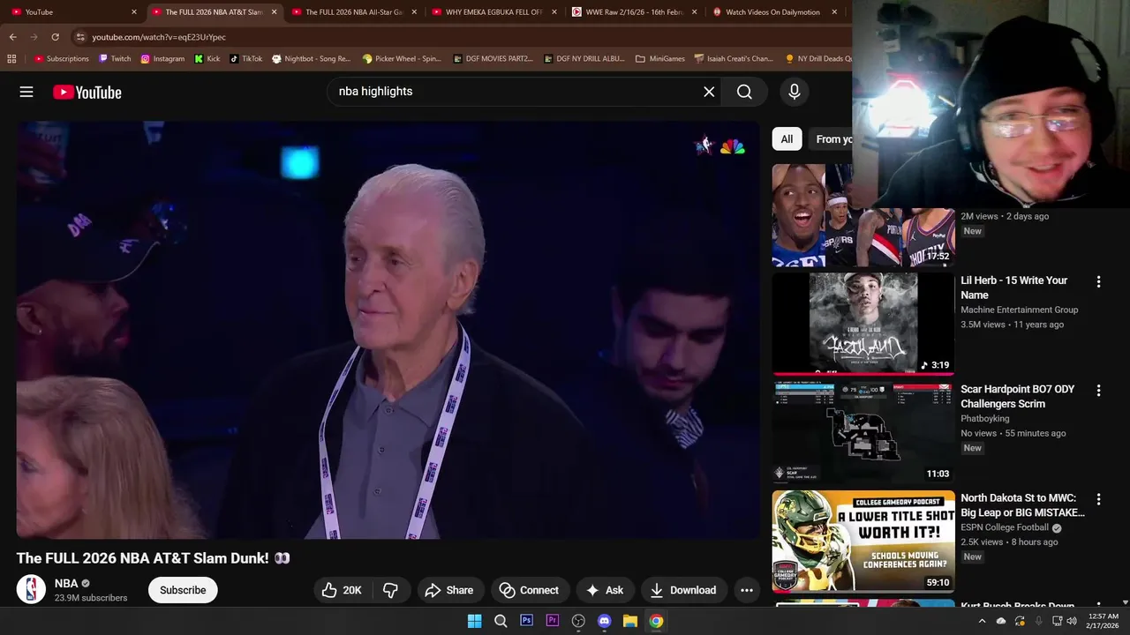This screenshot has height=635, width=1130.
Task: Switch to 'Watch Videos On Dailymotion' tab
Action: click(x=772, y=12)
